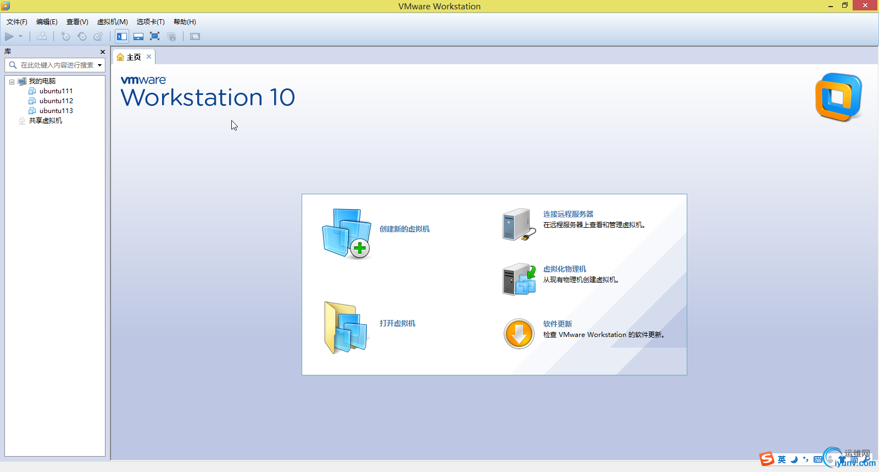Open the 选项卡(T) menu
Screen dimensions: 879x472
click(x=151, y=22)
